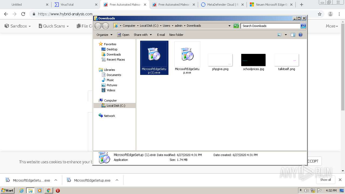The image size is (345, 194).
Task: Click Local Disk (C:) breadcrumb segment
Action: (x=149, y=26)
